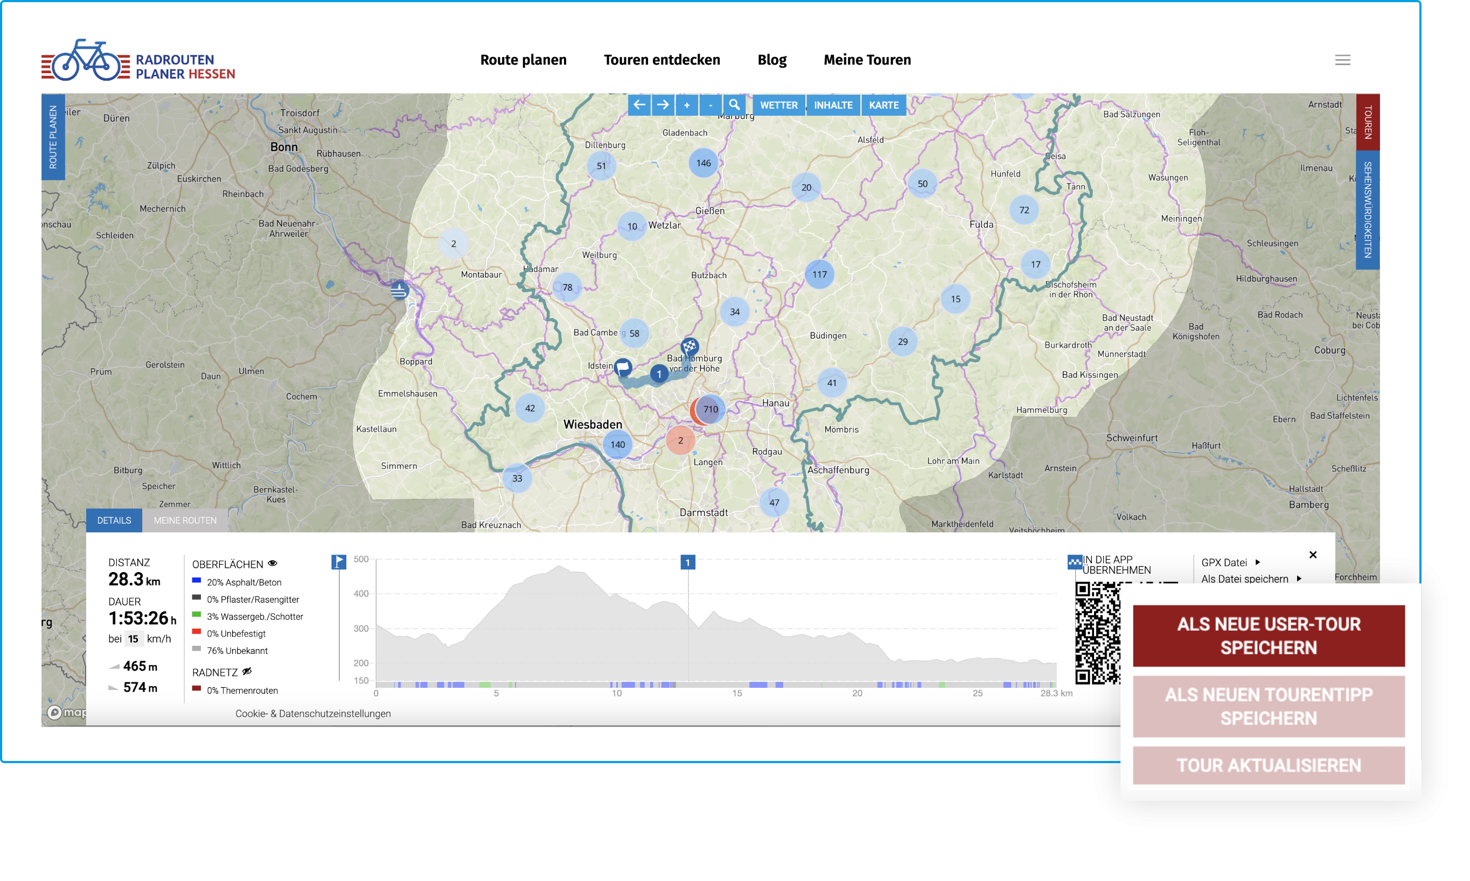
Task: Zoom in the map with plus button
Action: tap(686, 105)
